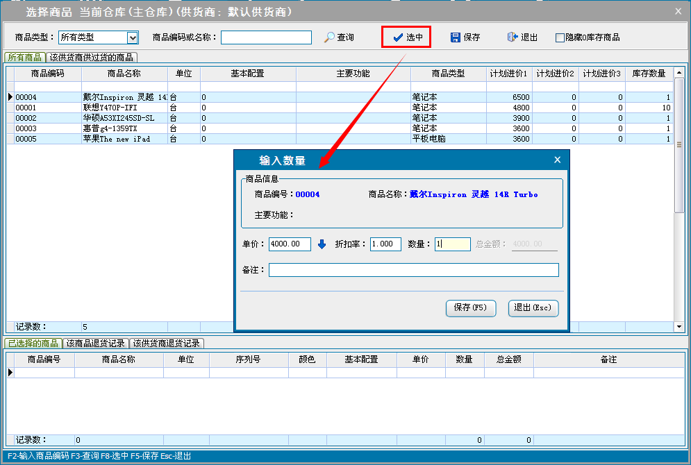The image size is (691, 465).
Task: Click the 查询 search magnifier icon
Action: (x=330, y=37)
